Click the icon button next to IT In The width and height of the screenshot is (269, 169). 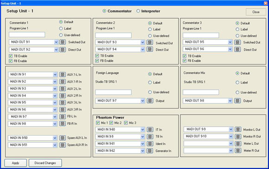point(150,130)
